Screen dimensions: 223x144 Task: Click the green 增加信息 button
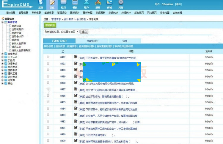coord(50,26)
